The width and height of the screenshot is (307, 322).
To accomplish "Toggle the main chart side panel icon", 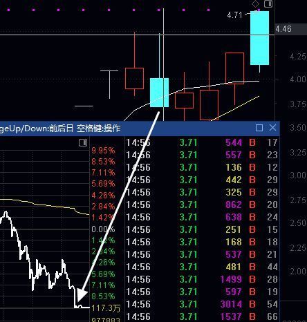I will click(x=268, y=3).
